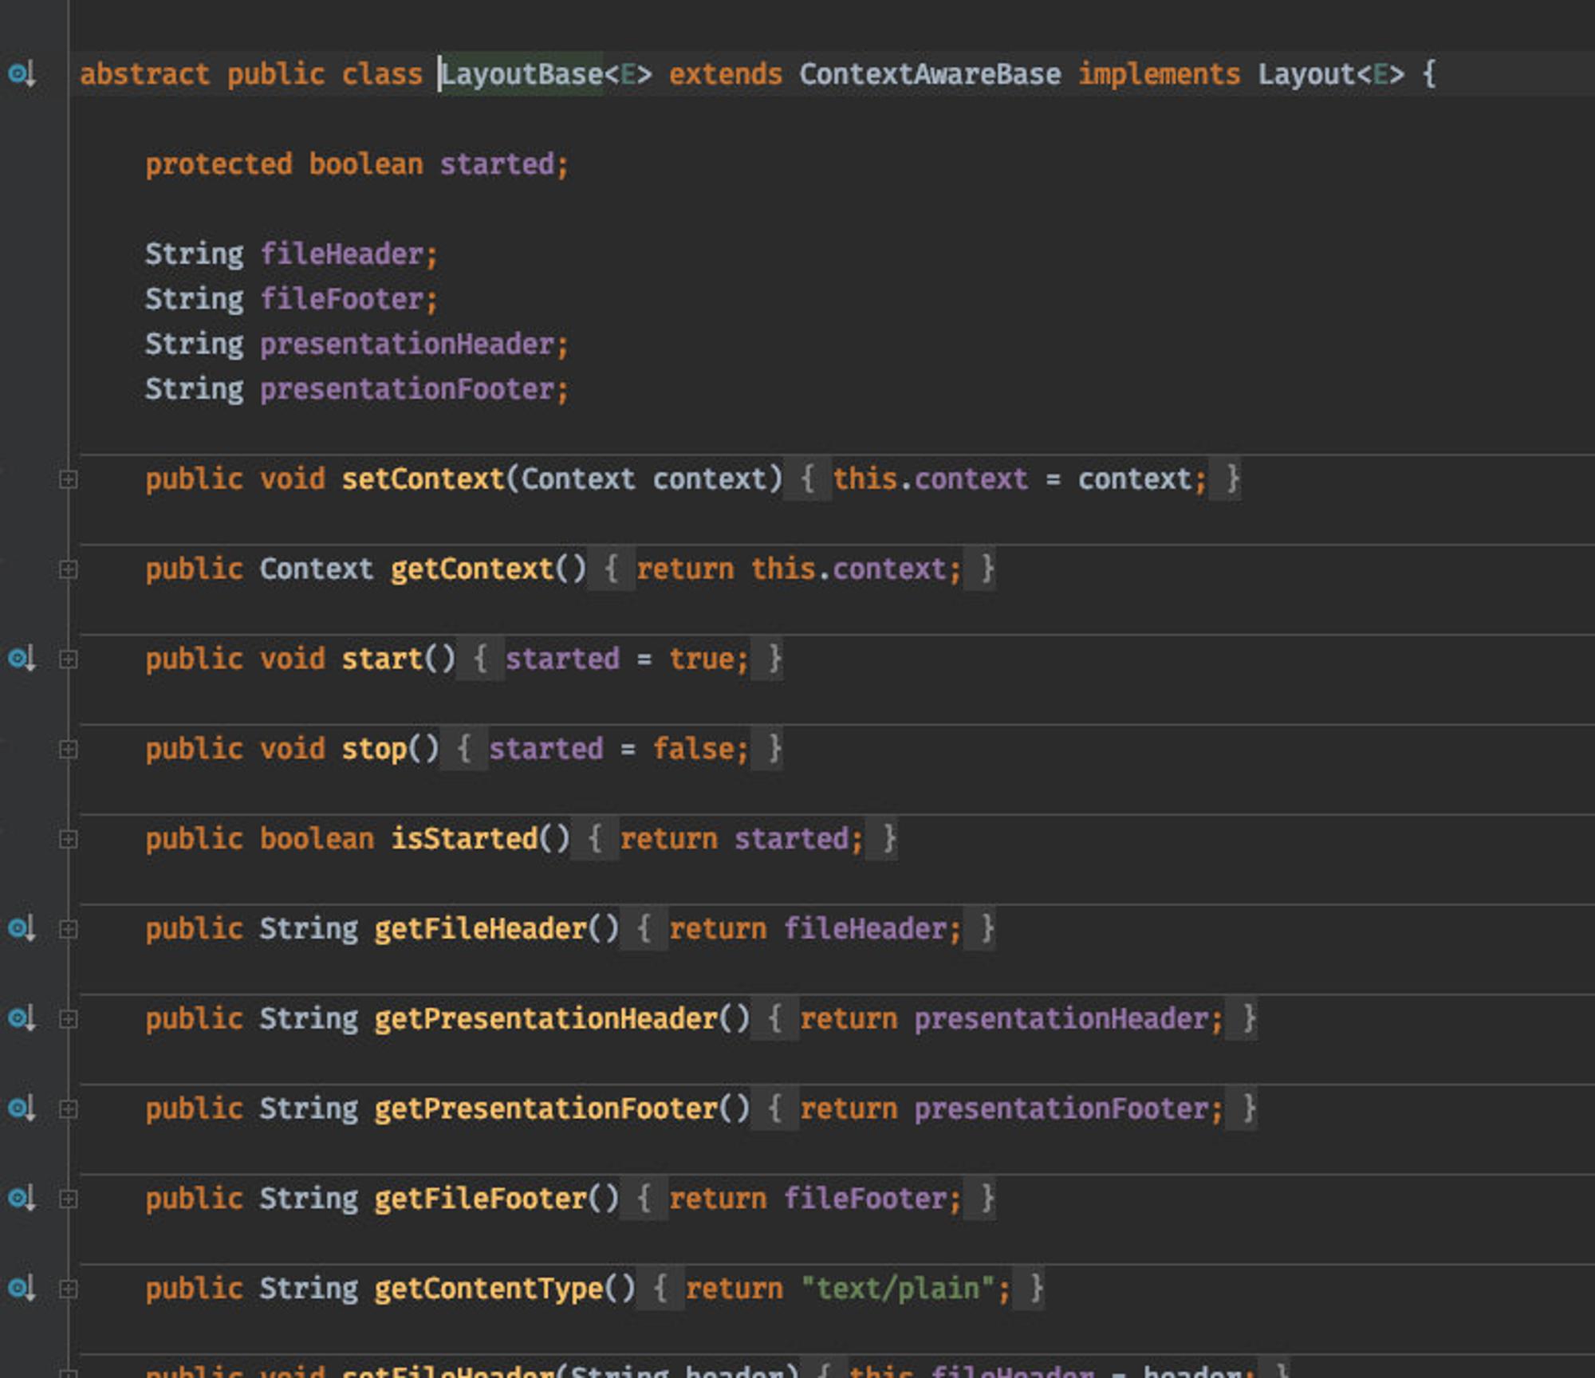Click the isStarted method name
The width and height of the screenshot is (1595, 1378).
(464, 839)
